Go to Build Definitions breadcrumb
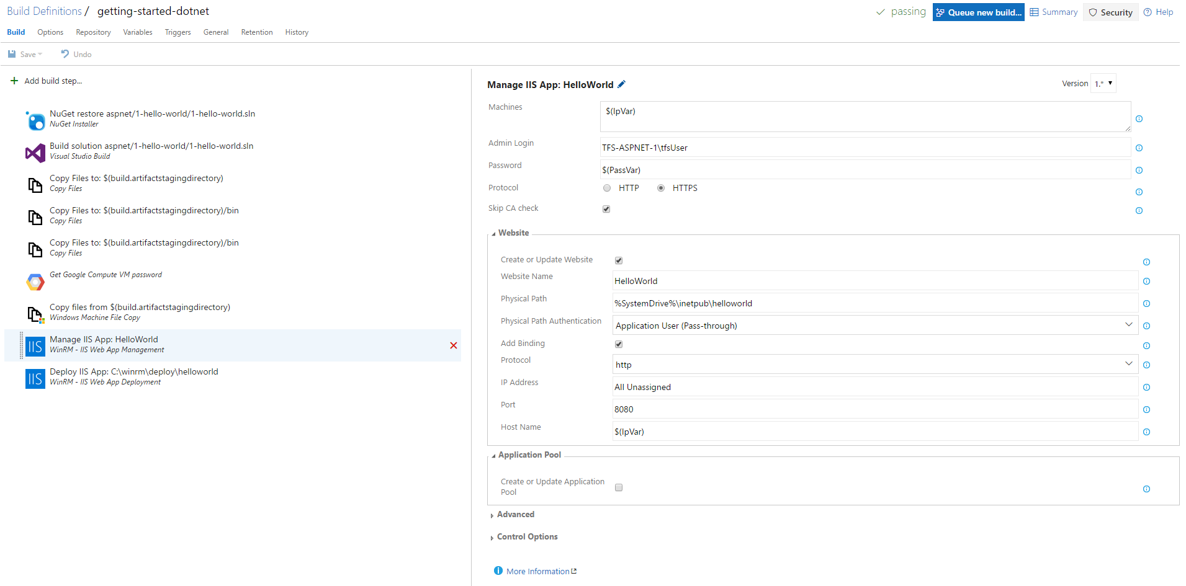 [x=44, y=11]
